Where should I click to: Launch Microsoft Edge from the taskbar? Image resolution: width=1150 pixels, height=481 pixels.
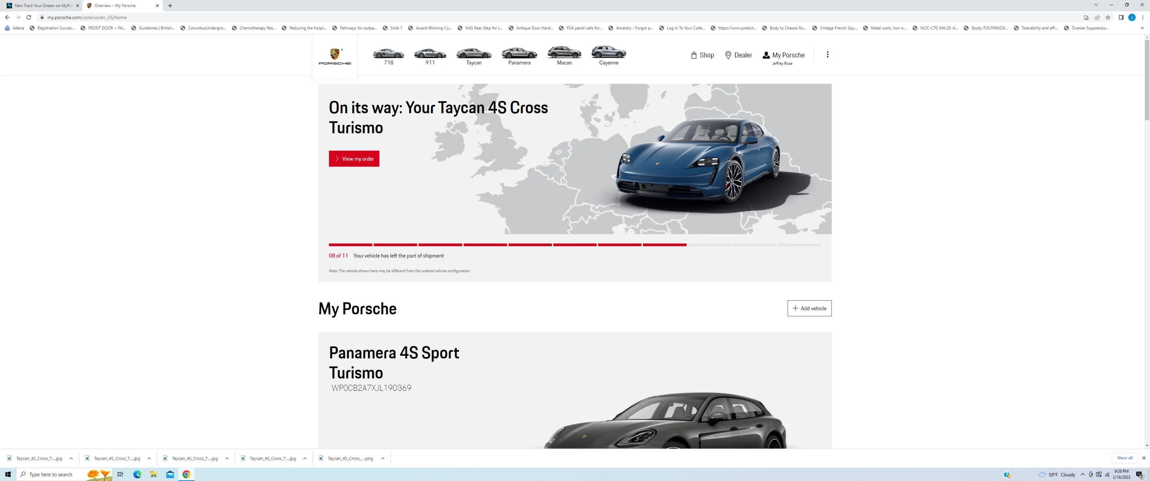tap(137, 474)
